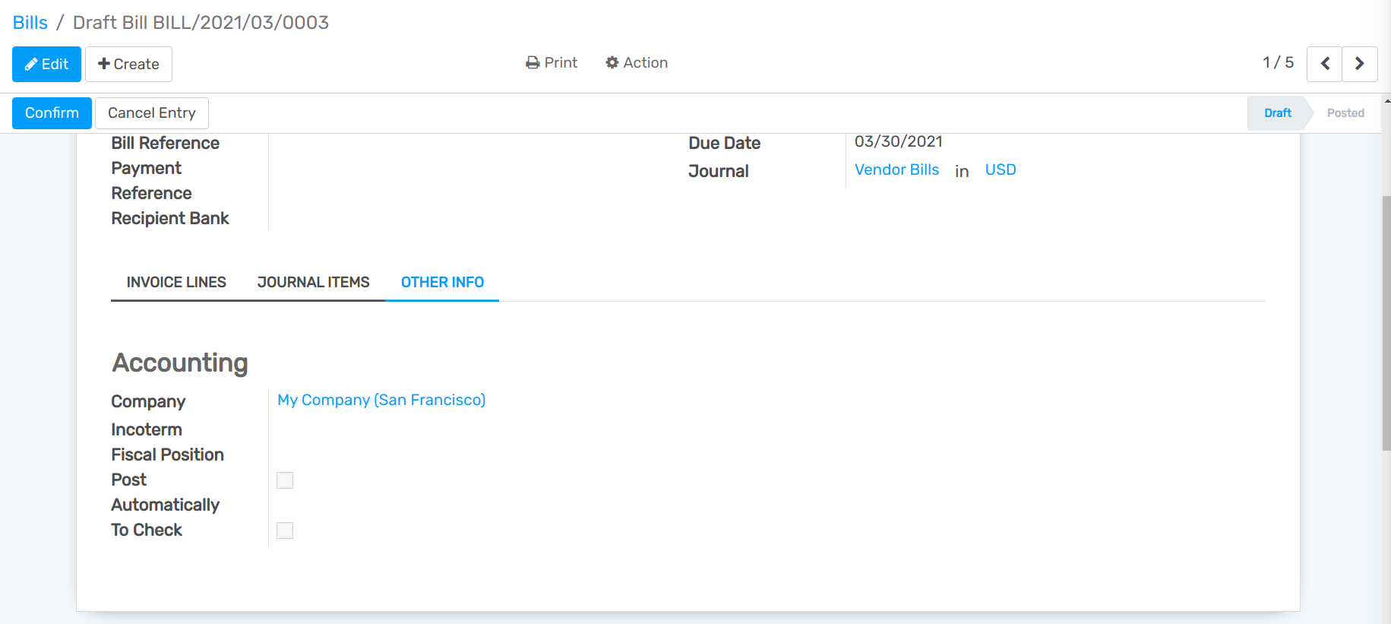Screen dimensions: 1391x624
Task: Go to next record arrow
Action: pos(1359,64)
